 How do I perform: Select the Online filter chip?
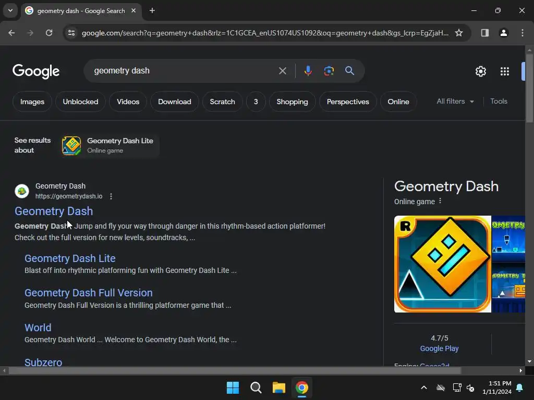click(398, 102)
